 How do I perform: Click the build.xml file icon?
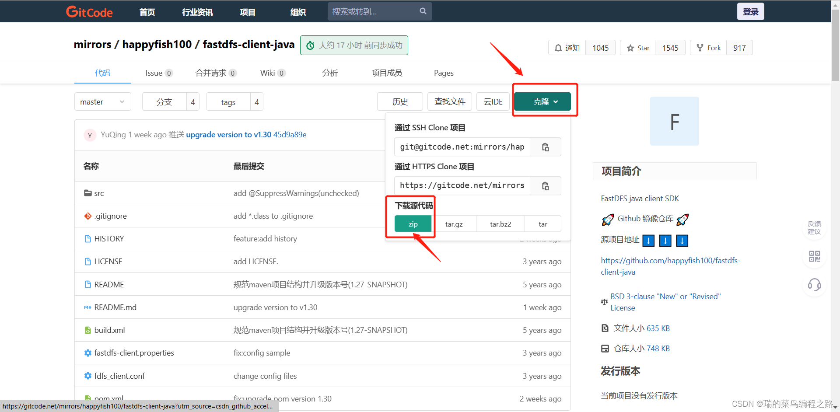click(x=88, y=330)
